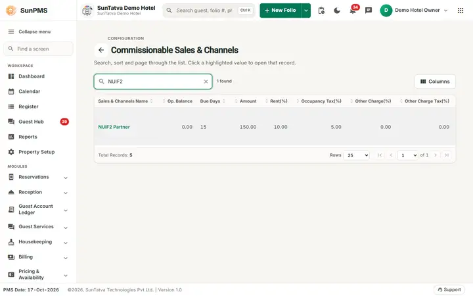Open the Register screen
This screenshot has height=296, width=473.
[x=38, y=107]
